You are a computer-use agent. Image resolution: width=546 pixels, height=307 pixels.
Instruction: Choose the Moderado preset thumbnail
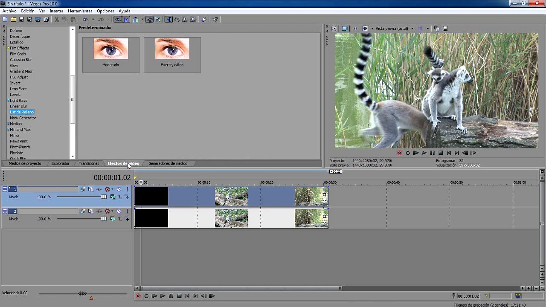pos(111,55)
